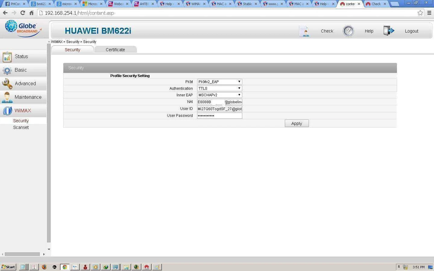Click the Check link in header
The height and width of the screenshot is (271, 434).
click(327, 31)
